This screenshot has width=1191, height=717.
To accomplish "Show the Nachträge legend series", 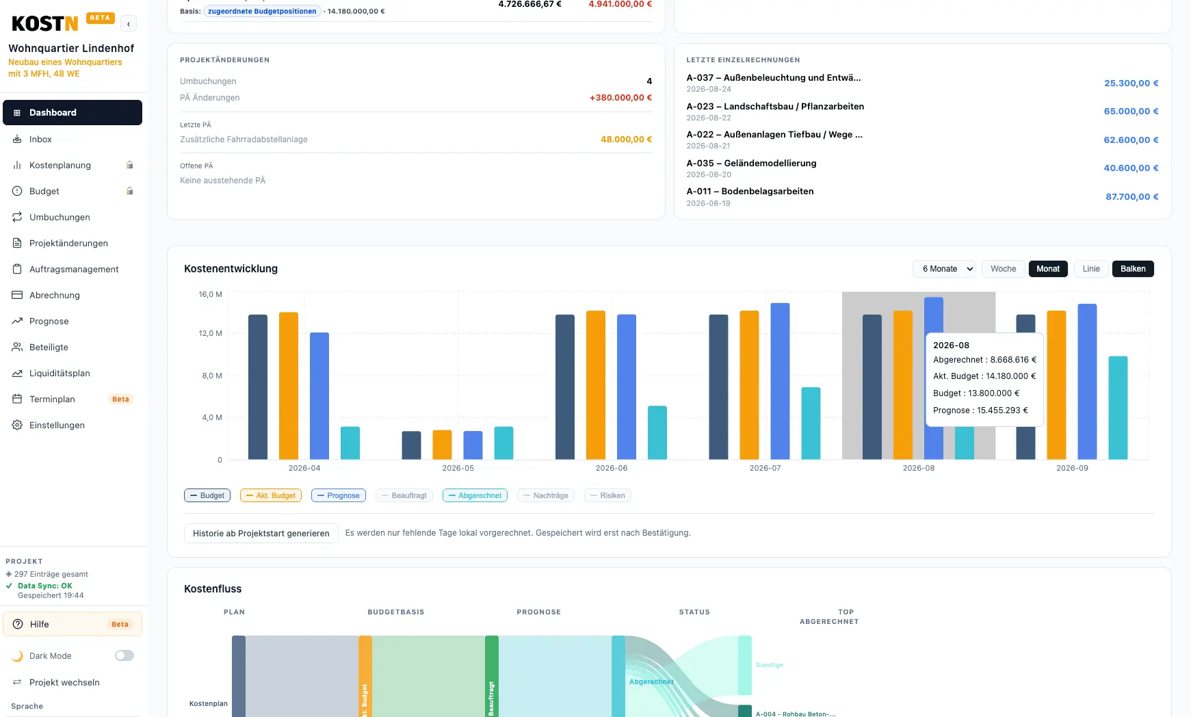I will (546, 495).
